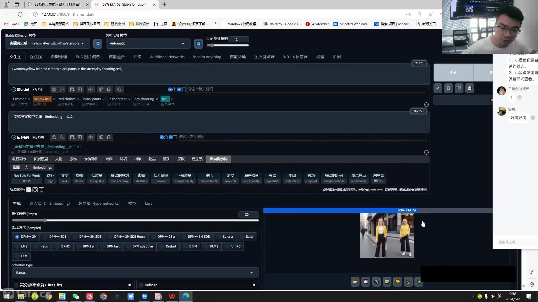Add the 'bad anatomy' negative tag
Image resolution: width=538 pixels, height=302 pixels.
tap(120, 178)
